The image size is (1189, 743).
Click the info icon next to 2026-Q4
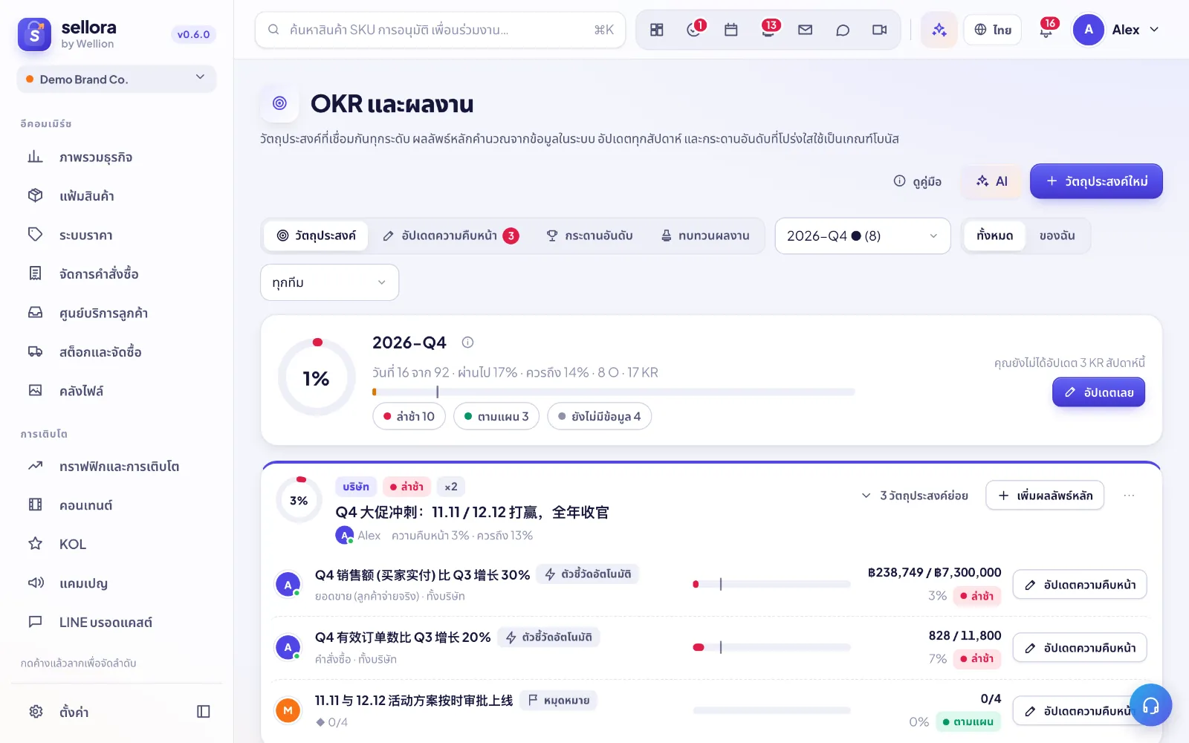467,343
